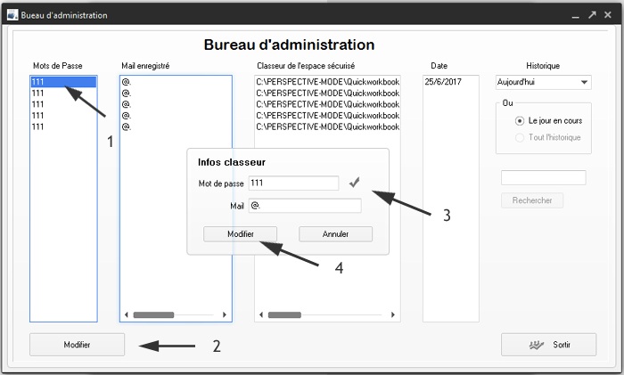Click into the Mot de passe text field
This screenshot has height=375, width=624.
point(293,183)
